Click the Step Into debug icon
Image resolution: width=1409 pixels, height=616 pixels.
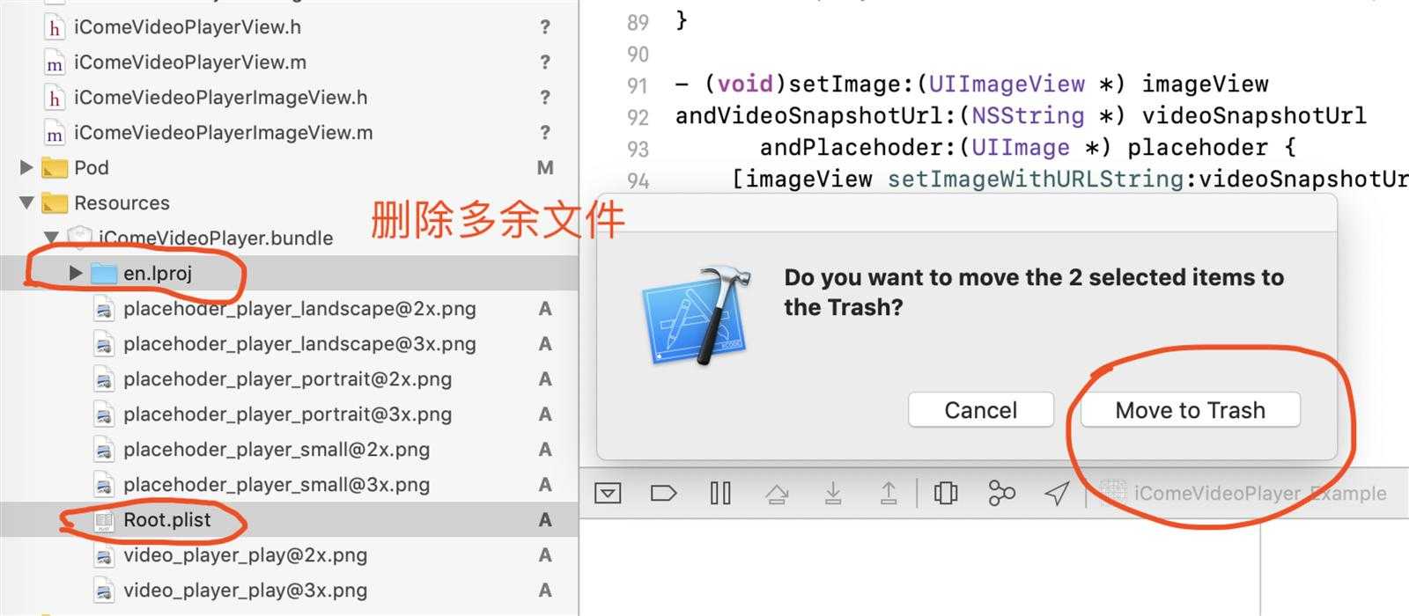click(x=833, y=493)
